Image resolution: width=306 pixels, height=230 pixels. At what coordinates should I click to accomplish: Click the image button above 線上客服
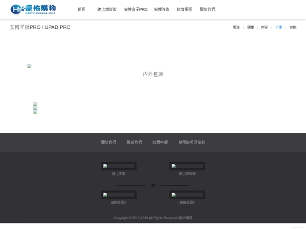coord(118,166)
